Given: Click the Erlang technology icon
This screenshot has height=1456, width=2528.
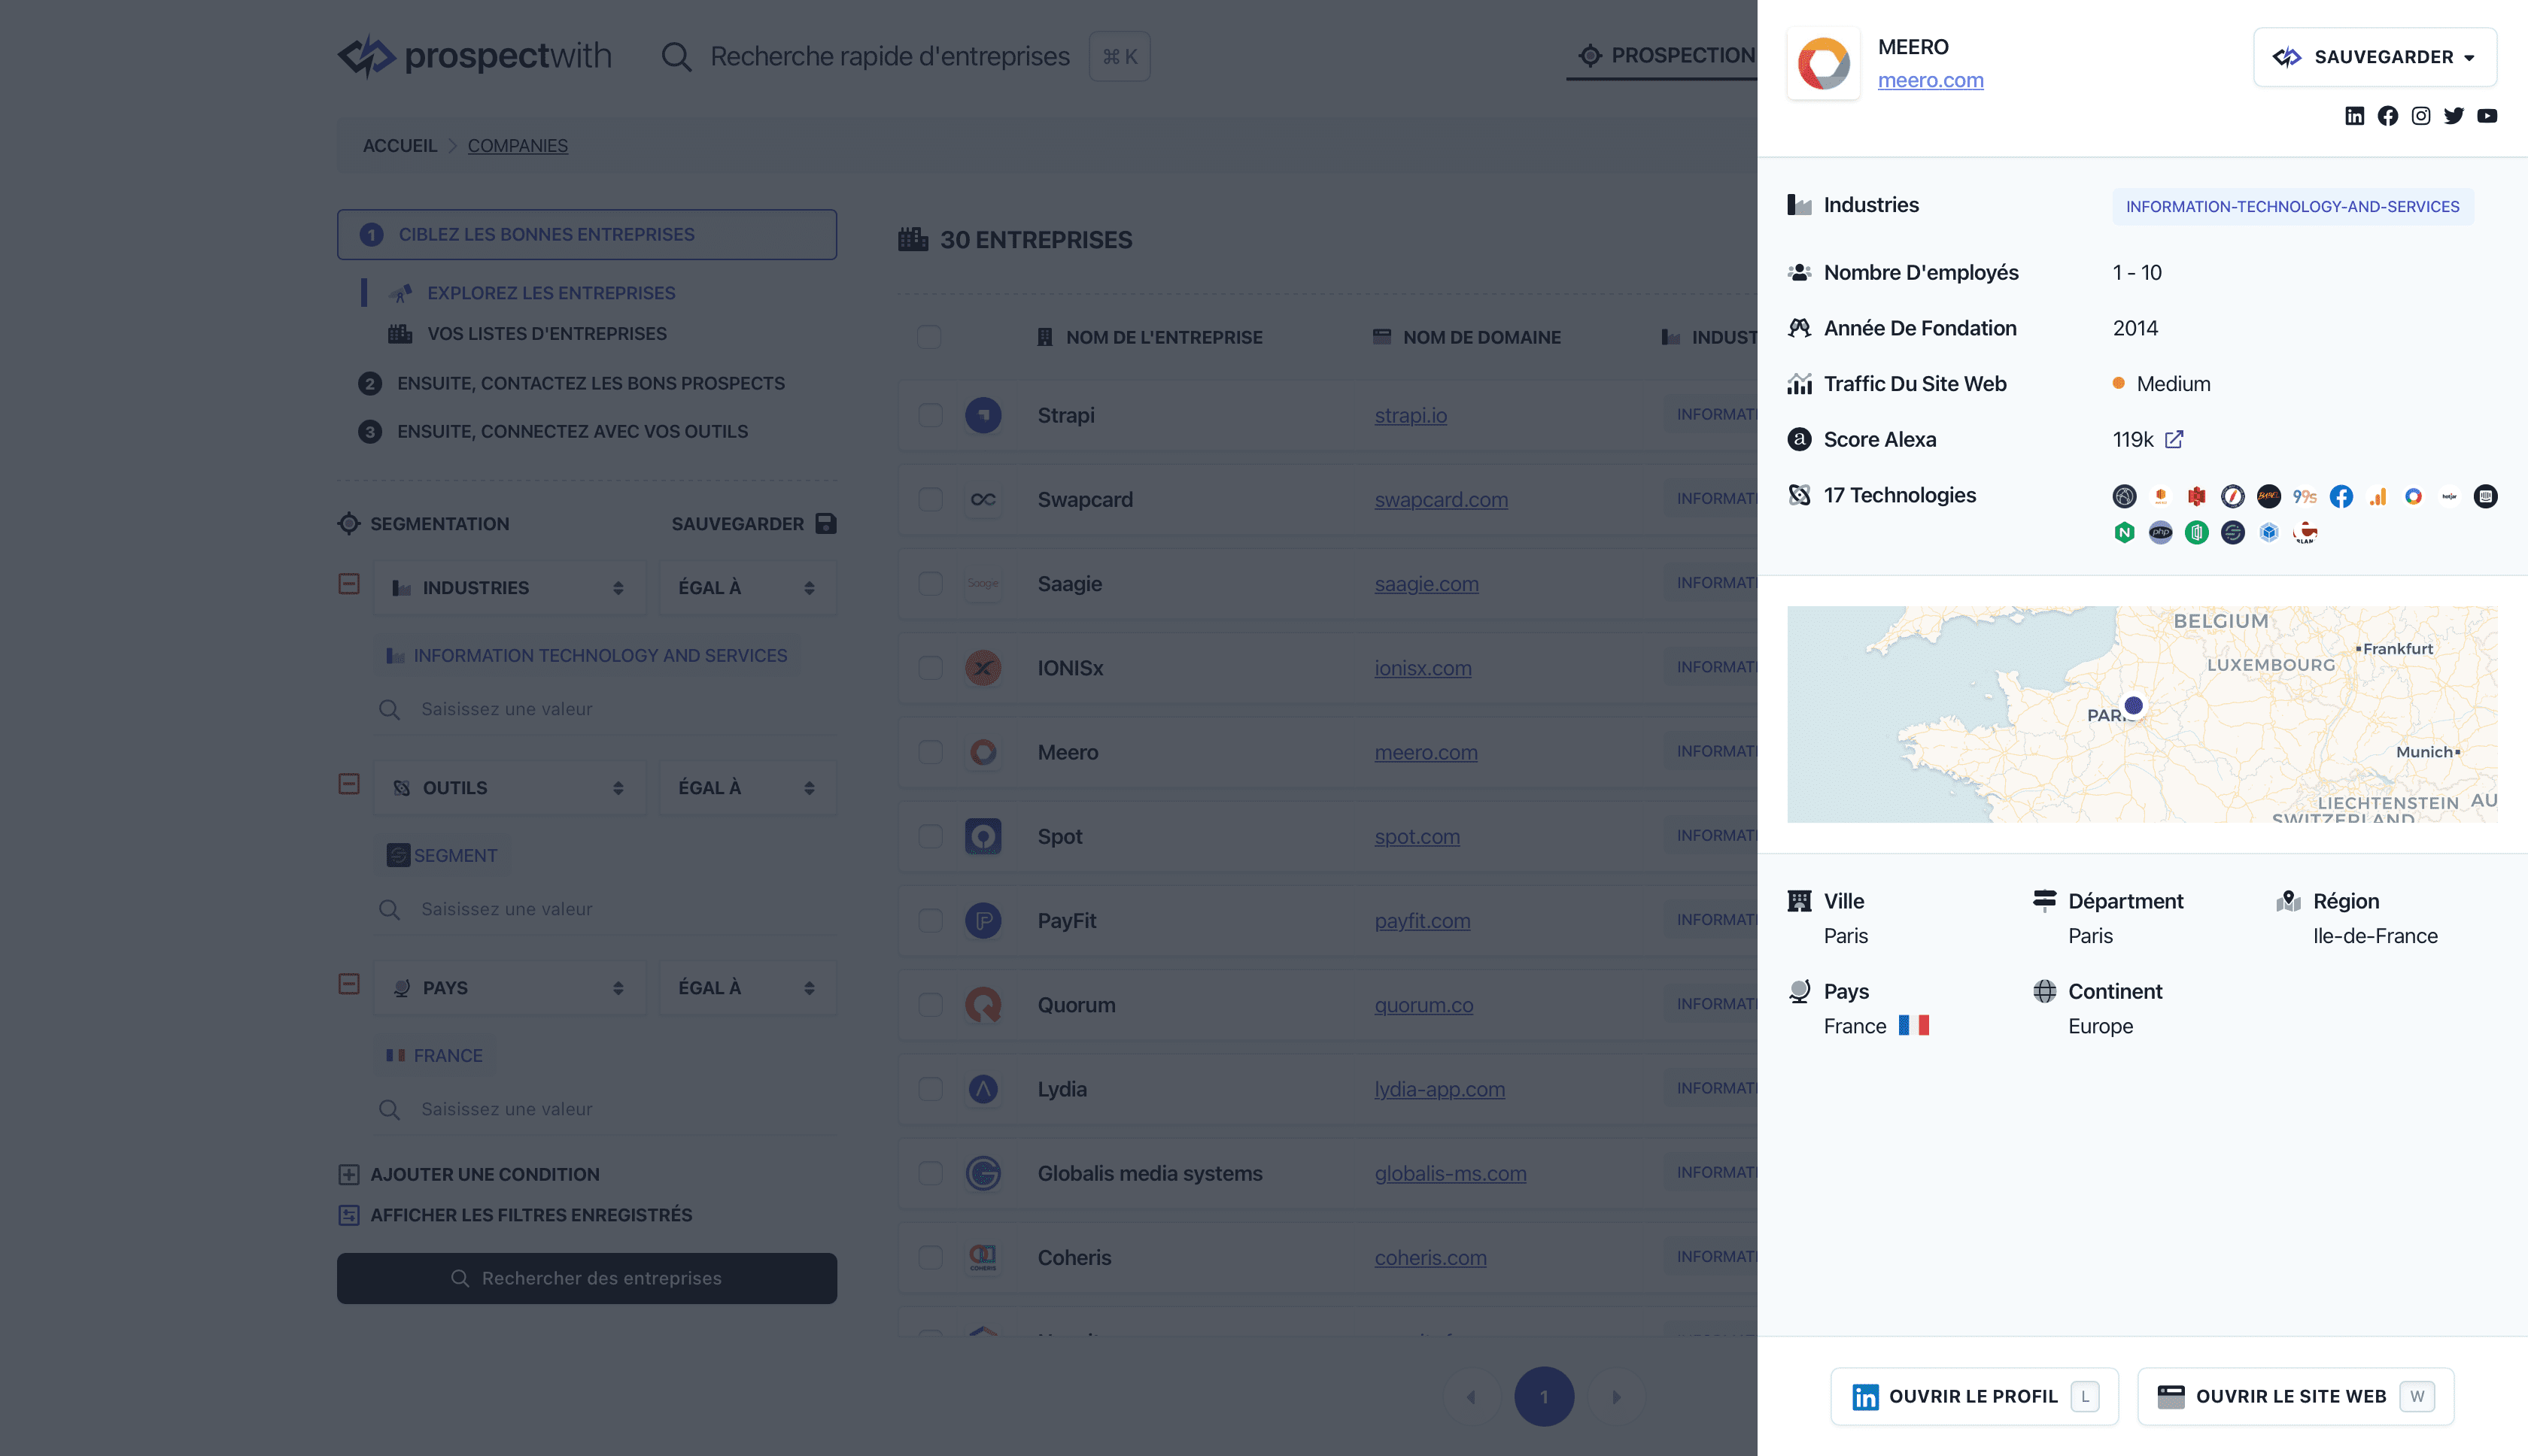Looking at the screenshot, I should (2305, 532).
